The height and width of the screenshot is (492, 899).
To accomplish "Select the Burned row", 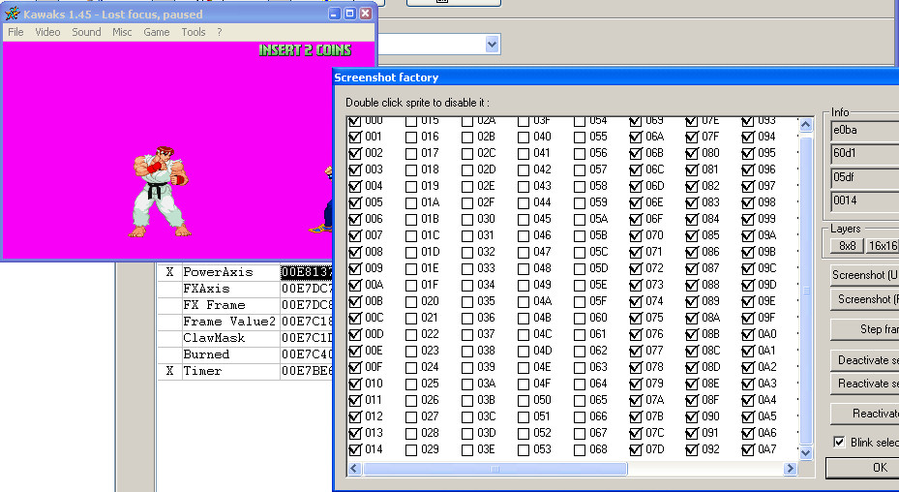I will point(246,354).
